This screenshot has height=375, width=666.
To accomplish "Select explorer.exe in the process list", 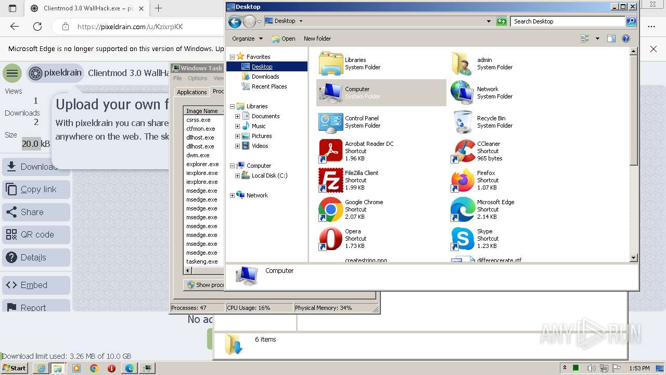I will 202,164.
